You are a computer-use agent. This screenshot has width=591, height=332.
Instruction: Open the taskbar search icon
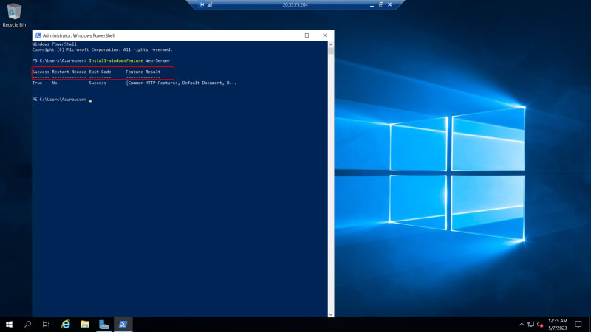[27, 324]
